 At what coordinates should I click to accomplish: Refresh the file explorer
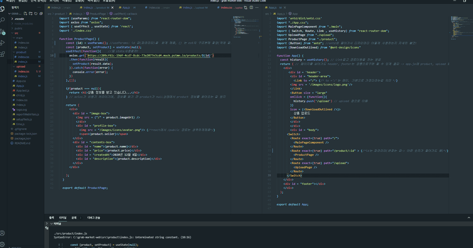tap(36, 14)
